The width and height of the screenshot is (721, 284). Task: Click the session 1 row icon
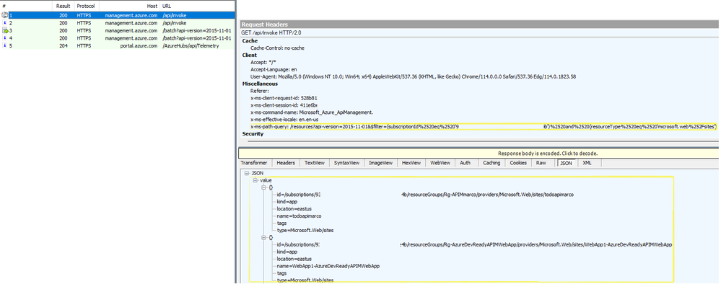[x=5, y=16]
